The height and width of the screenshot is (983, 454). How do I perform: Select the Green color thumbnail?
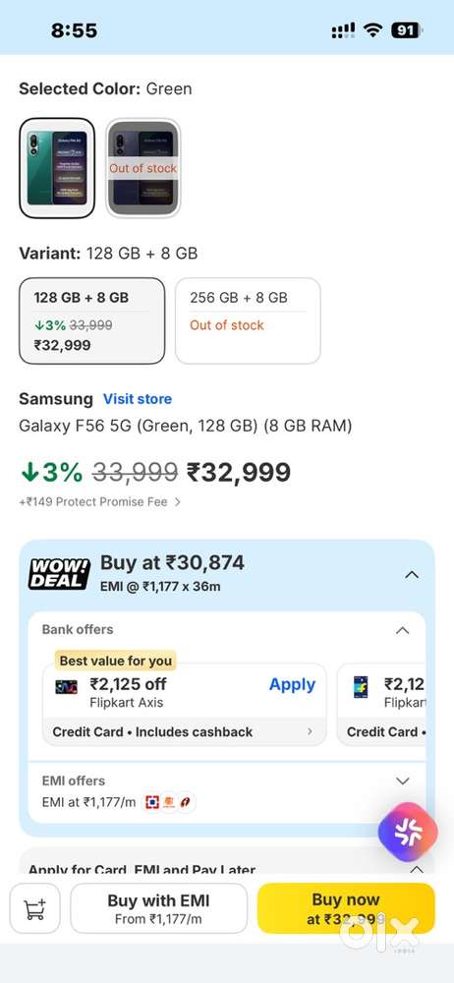coord(57,168)
